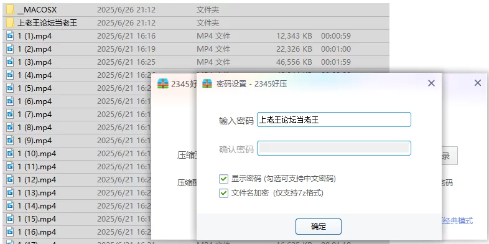Click the 确定 button in password dialog
489x244 pixels.
coord(318,227)
